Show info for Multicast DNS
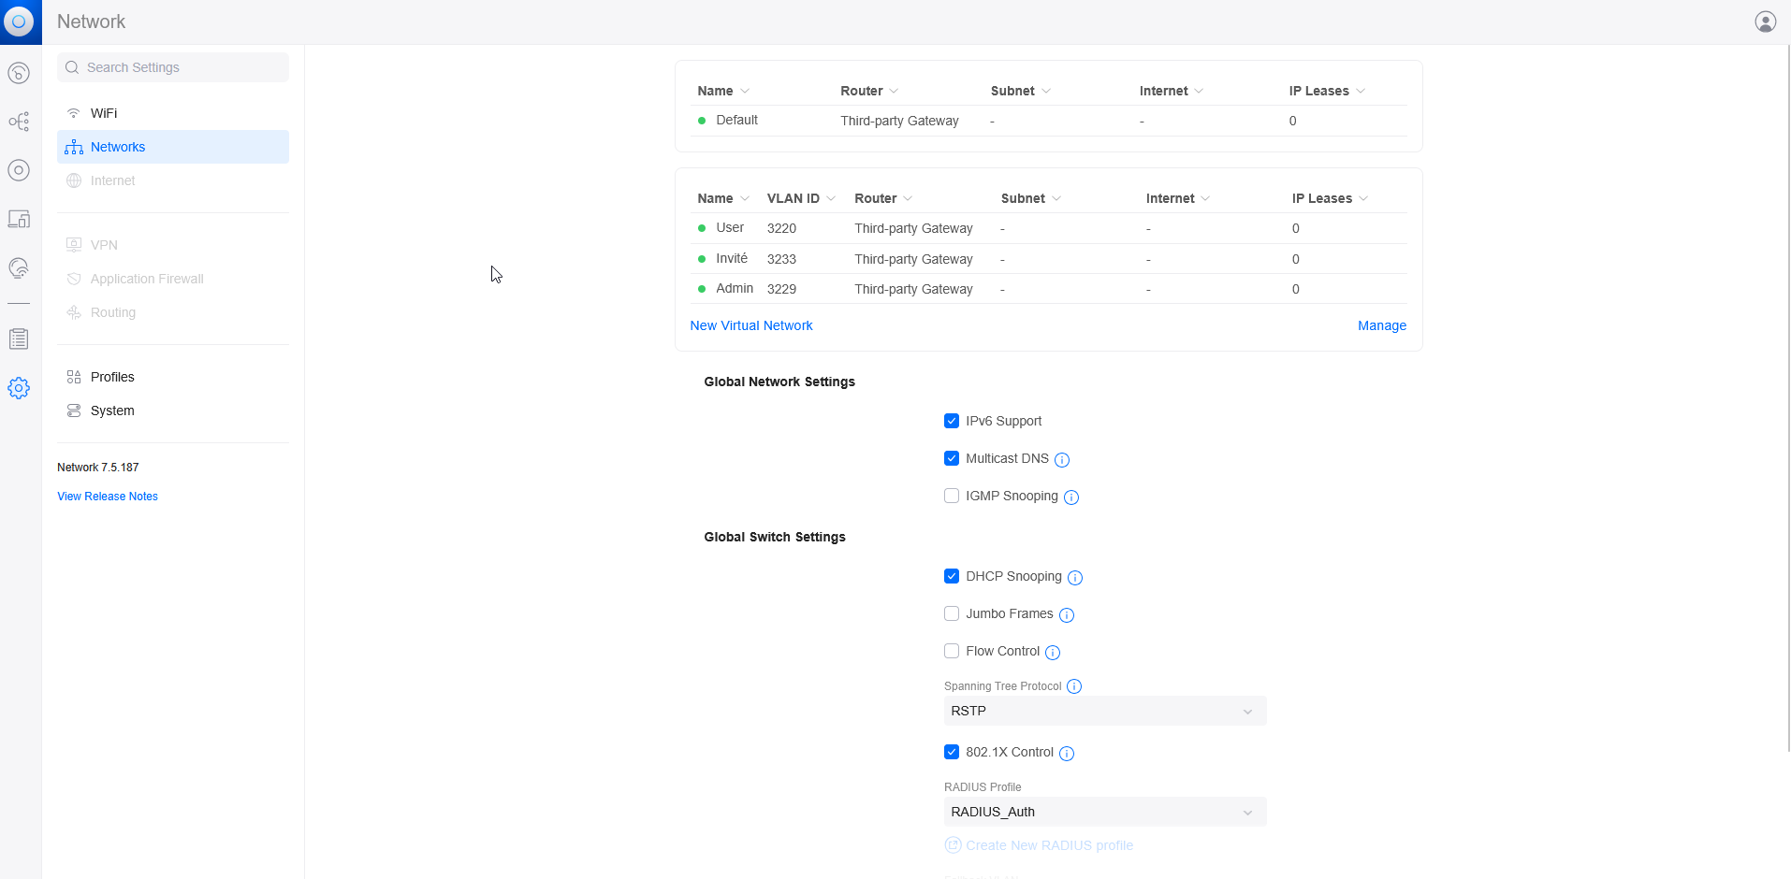Image resolution: width=1791 pixels, height=879 pixels. (1062, 460)
